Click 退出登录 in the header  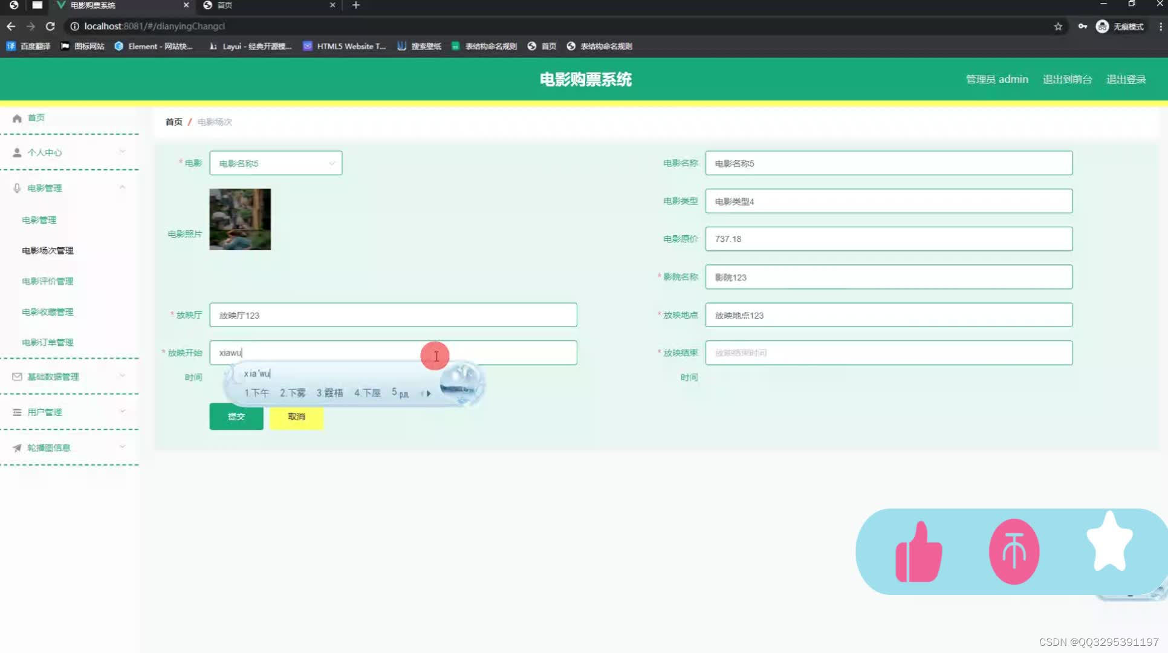click(1126, 79)
